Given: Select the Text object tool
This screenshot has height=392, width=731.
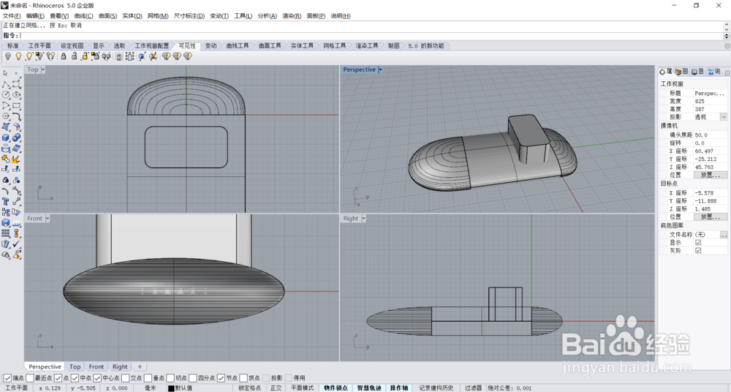Looking at the screenshot, I should pos(6,201).
